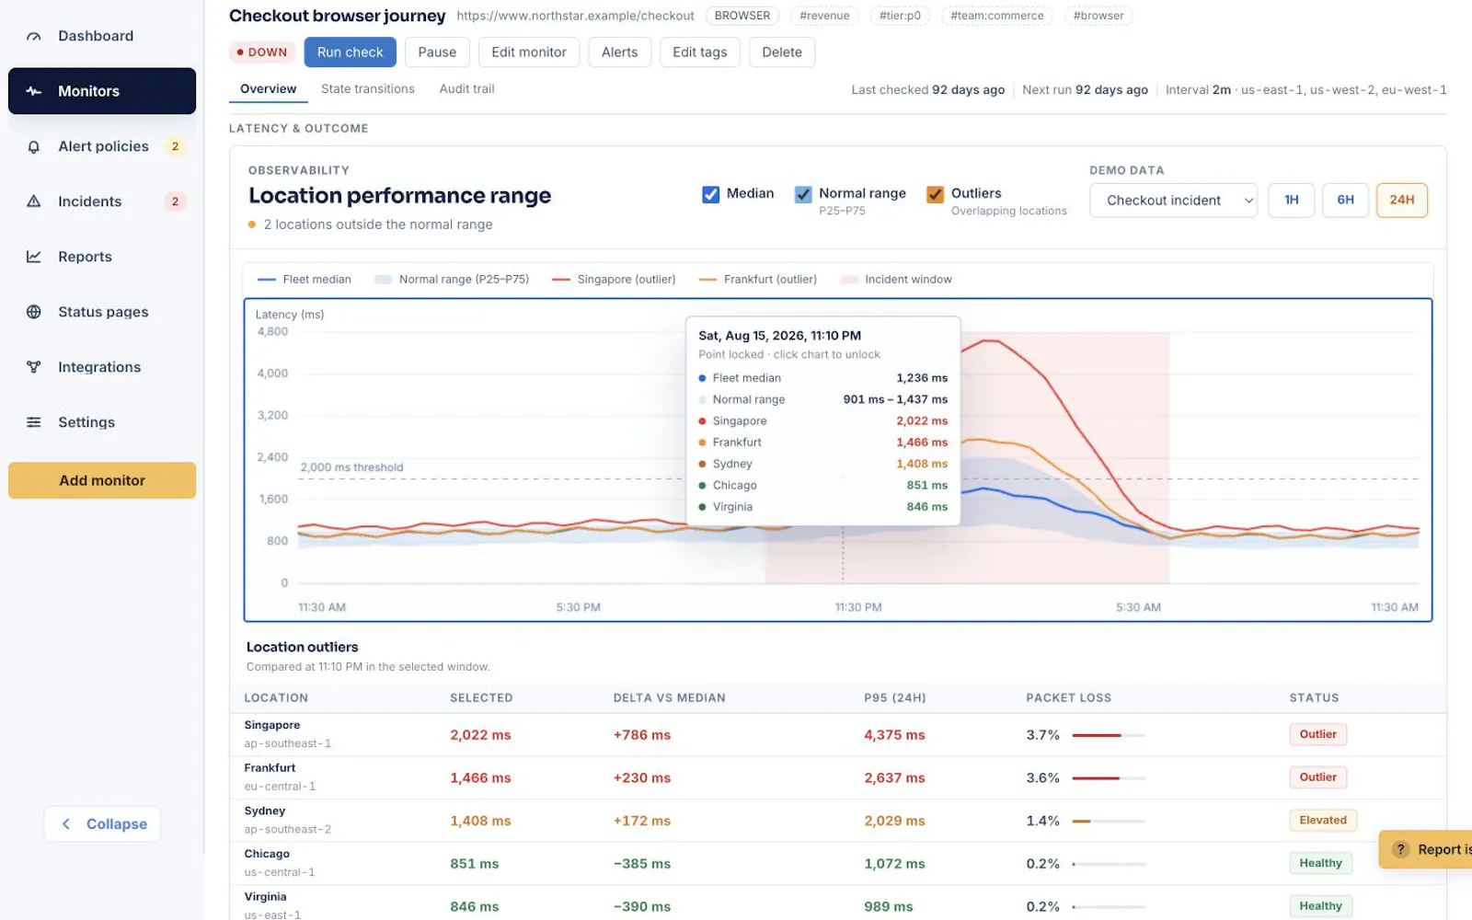Switch to the Audit trail tab
1472x920 pixels.
pos(466,89)
